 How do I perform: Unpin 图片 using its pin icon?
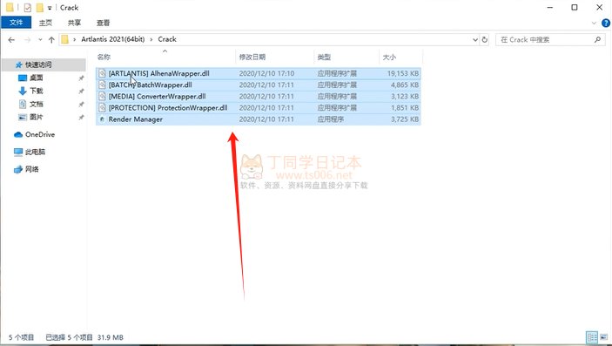tap(81, 117)
